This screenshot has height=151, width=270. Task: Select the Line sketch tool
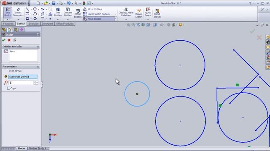[x=27, y=9]
